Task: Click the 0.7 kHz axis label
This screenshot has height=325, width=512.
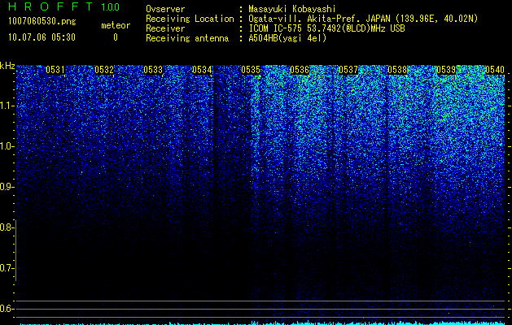Action: click(x=6, y=268)
